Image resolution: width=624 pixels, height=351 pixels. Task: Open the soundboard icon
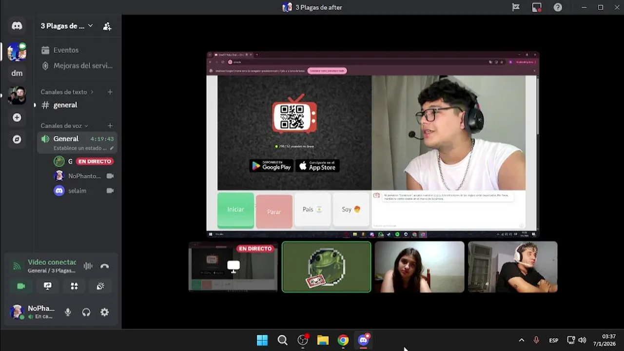[x=100, y=286]
